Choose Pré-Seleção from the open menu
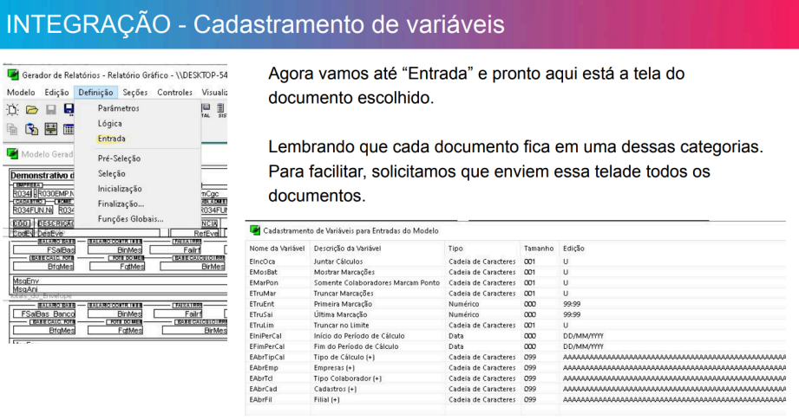The width and height of the screenshot is (799, 420). [x=119, y=158]
